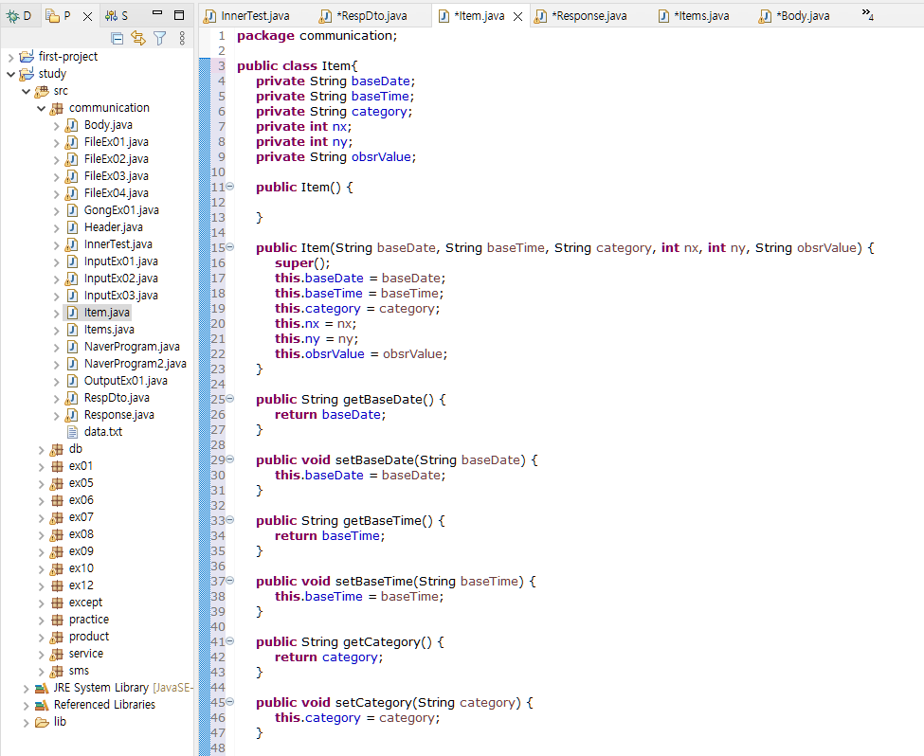The width and height of the screenshot is (924, 756).
Task: Click 'super();' in the constructor
Action: tap(302, 263)
